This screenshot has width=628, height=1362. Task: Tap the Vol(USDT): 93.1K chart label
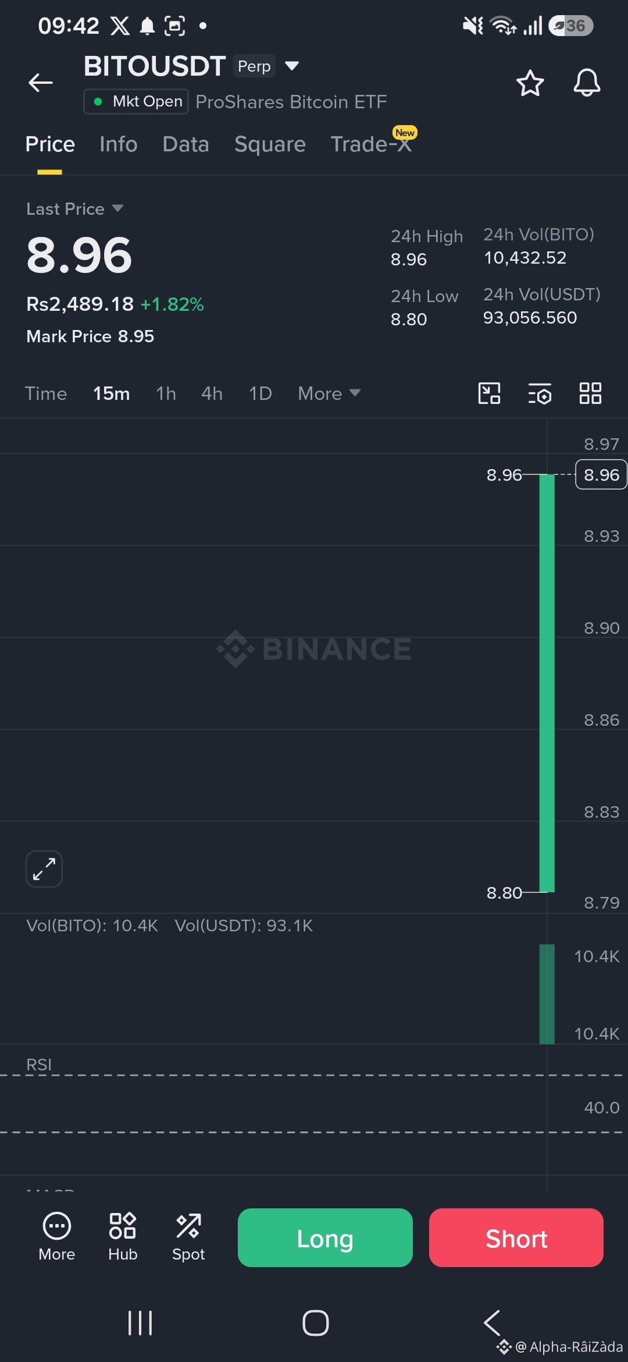[x=244, y=925]
